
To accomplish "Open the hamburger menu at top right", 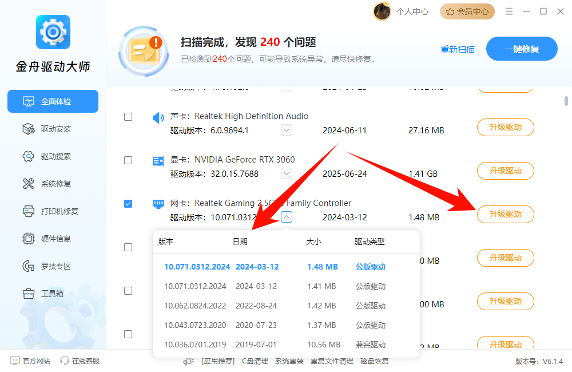I will [x=509, y=11].
